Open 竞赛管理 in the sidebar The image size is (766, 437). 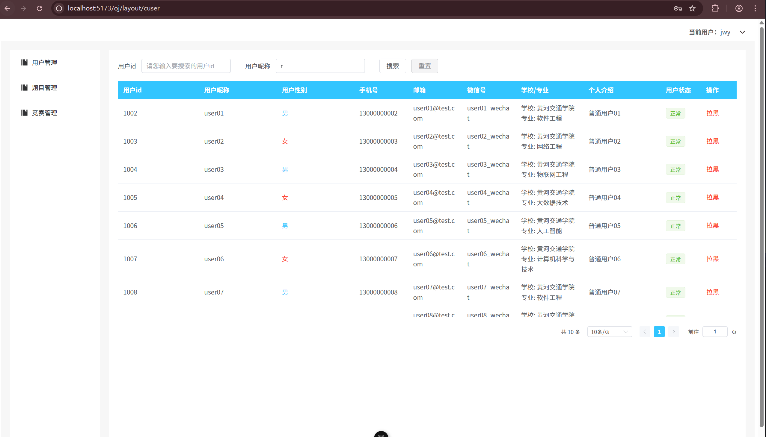point(44,113)
